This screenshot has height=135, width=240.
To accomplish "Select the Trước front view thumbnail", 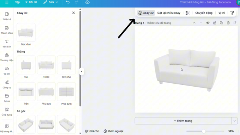I will (x=46, y=65).
